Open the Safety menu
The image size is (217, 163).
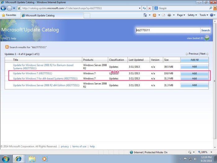click(192, 15)
